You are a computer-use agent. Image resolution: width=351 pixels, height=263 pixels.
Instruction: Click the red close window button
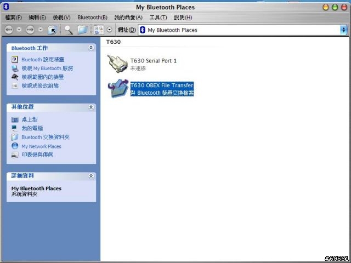pyautogui.click(x=344, y=7)
